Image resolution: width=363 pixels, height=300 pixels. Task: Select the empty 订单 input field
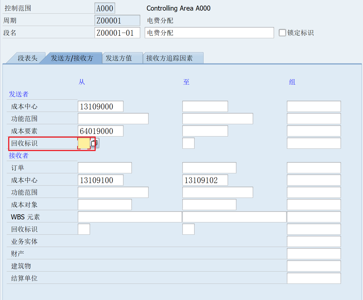[x=104, y=167]
